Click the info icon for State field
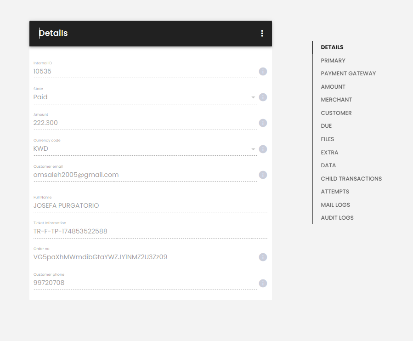This screenshot has height=341, width=413. coord(263,97)
